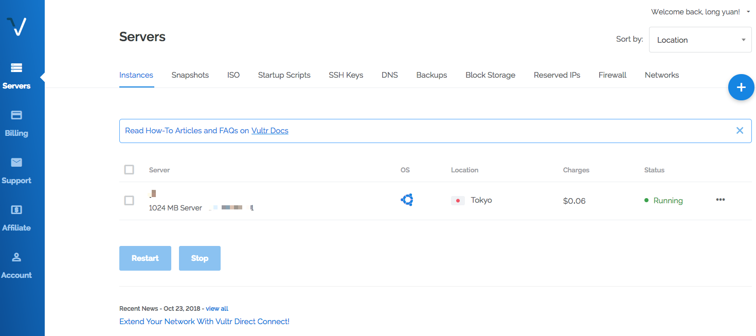Viewport: 756px width, 336px height.
Task: Toggle the select-all servers checkbox
Action: coord(129,170)
